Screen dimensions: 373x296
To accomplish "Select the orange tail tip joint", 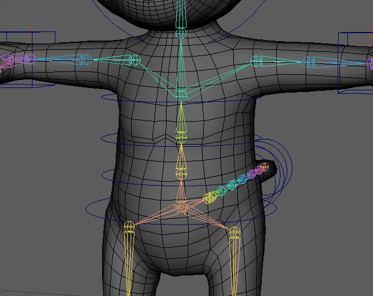I will point(265,167).
